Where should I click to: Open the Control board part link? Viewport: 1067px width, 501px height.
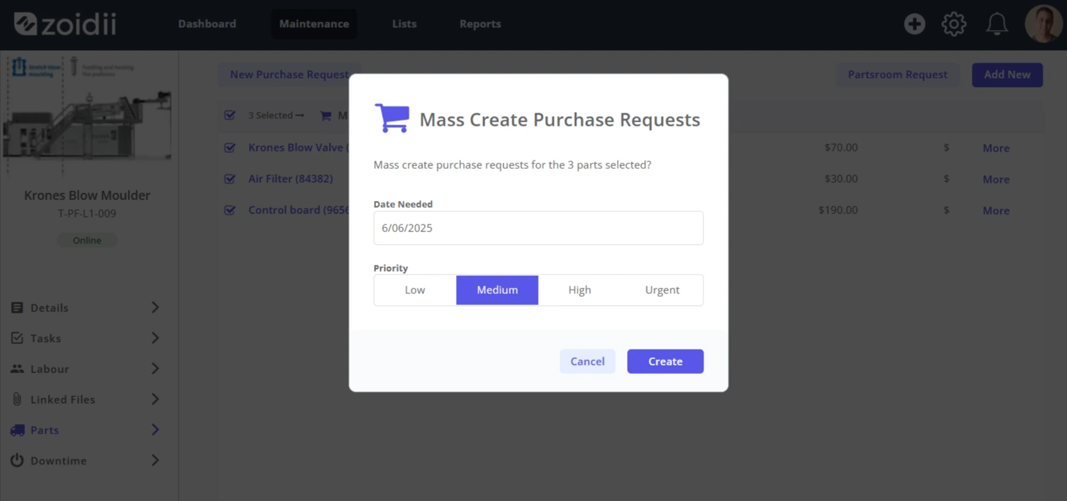298,210
